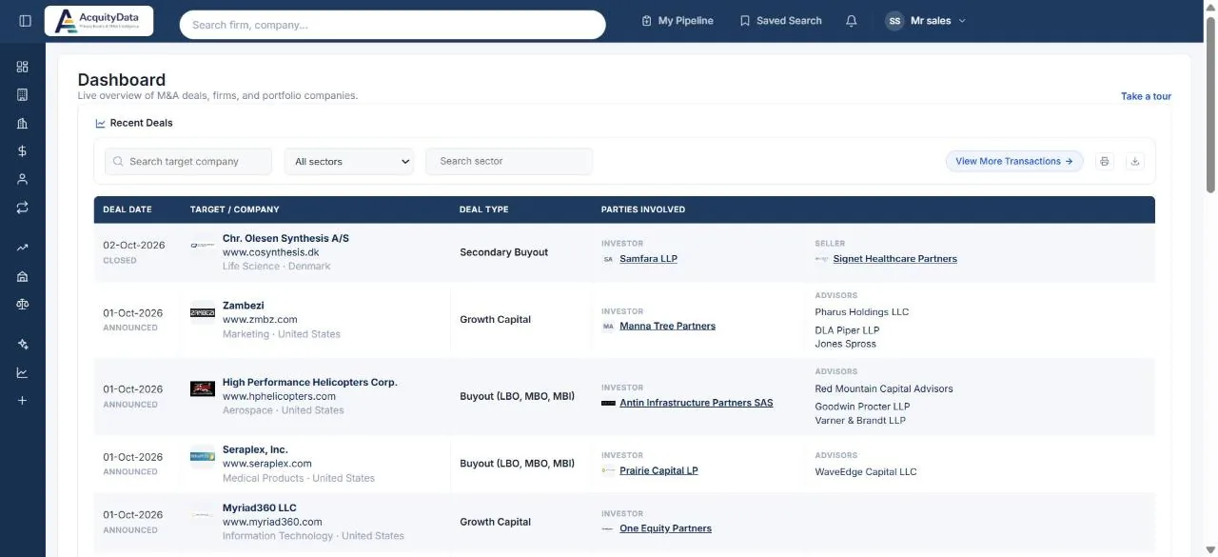The image size is (1218, 557).
Task: Open the One Equity Partners link
Action: (665, 528)
